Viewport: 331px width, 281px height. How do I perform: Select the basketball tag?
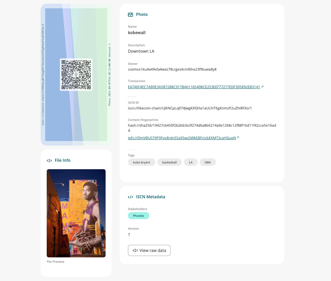170,162
